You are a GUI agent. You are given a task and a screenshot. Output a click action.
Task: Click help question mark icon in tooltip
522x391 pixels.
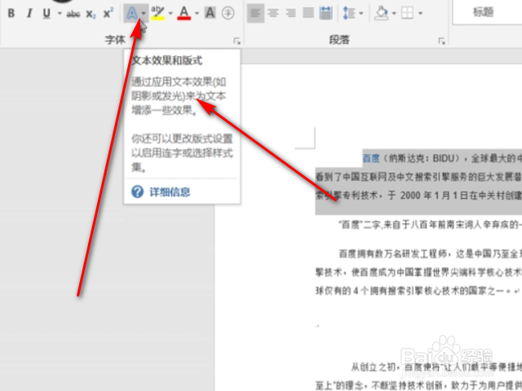[x=138, y=192]
